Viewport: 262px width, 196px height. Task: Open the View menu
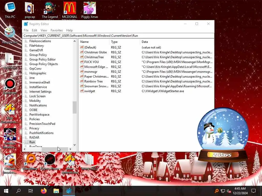coord(44,30)
